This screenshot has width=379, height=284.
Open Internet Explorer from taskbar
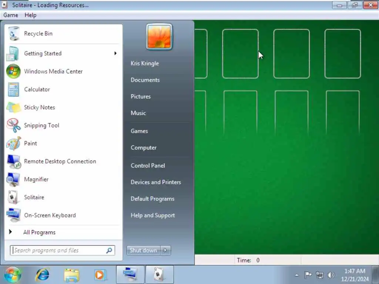click(42, 275)
